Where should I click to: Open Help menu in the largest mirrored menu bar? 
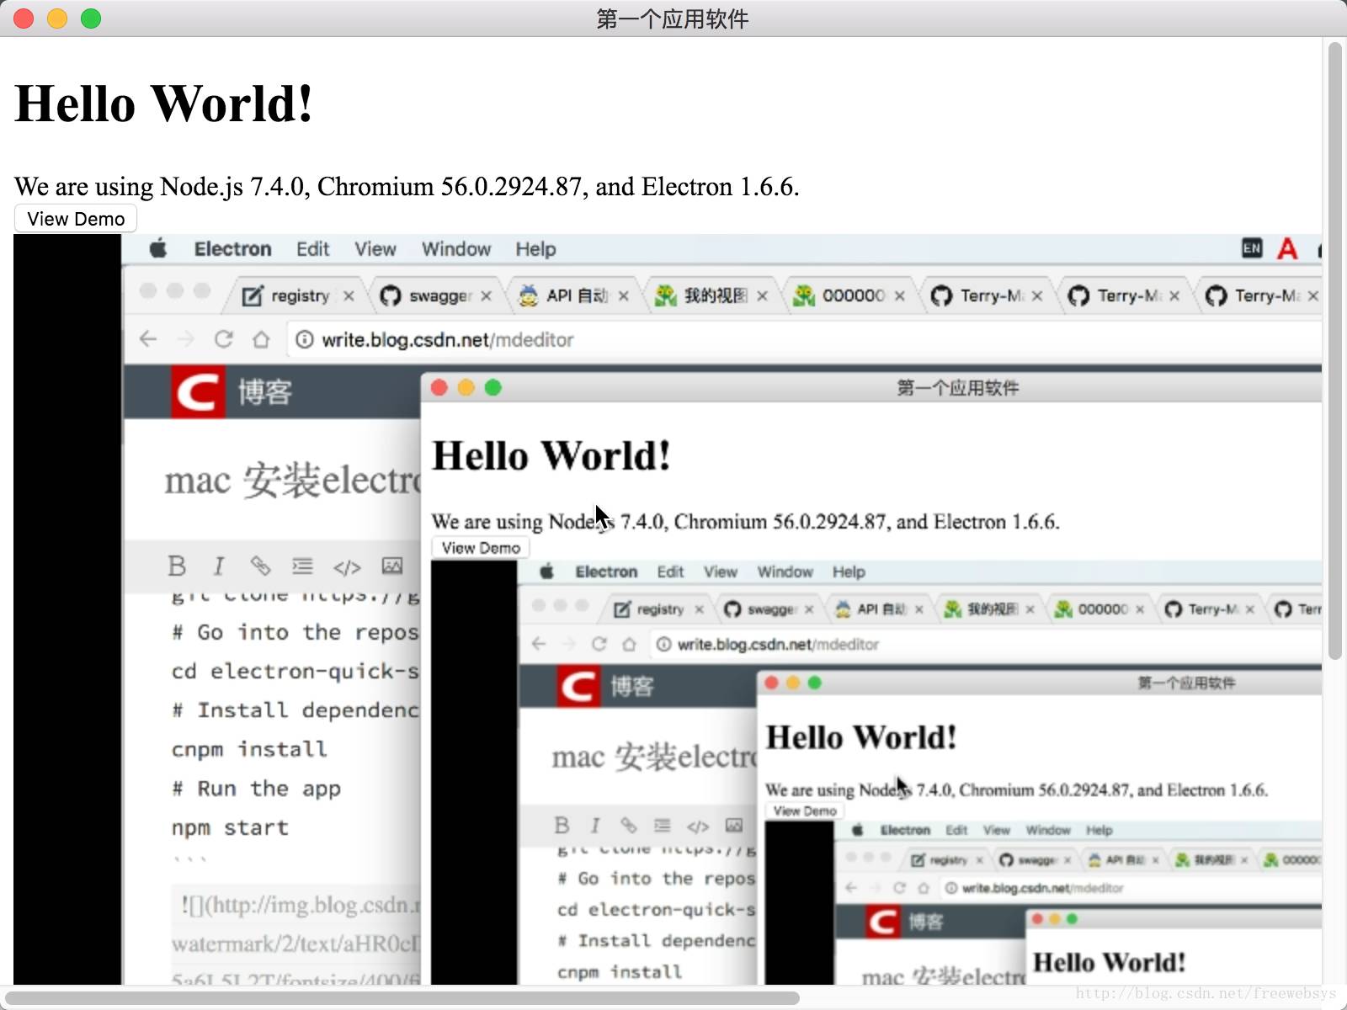[535, 249]
